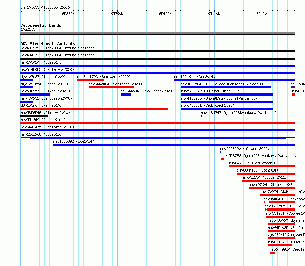This screenshot has height=266, width=305.
Task: Click the esv3623565 variant label
Action: click(x=285, y=206)
